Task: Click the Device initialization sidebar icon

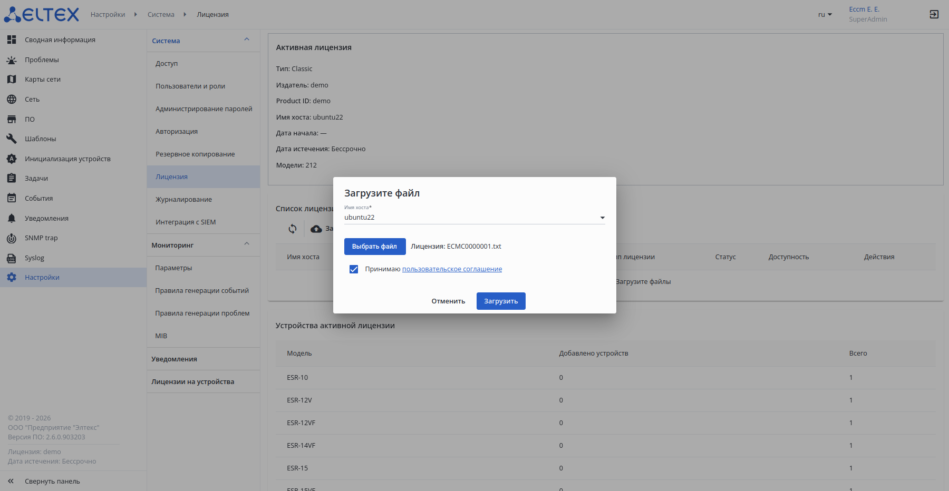Action: (x=12, y=159)
